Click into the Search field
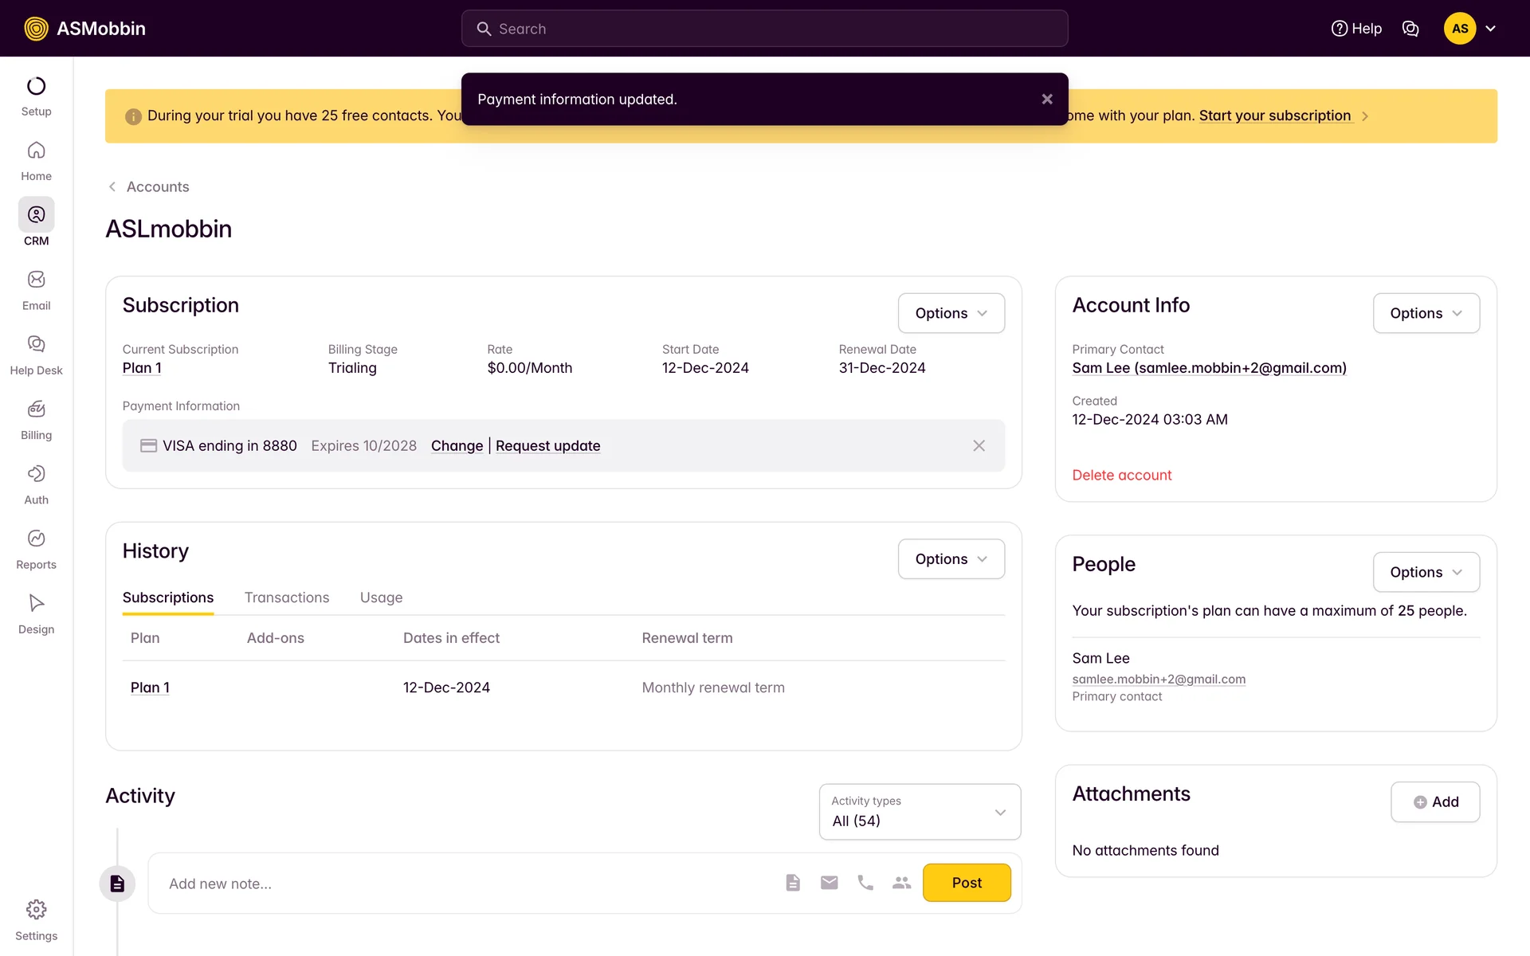Image resolution: width=1530 pixels, height=956 pixels. click(765, 29)
